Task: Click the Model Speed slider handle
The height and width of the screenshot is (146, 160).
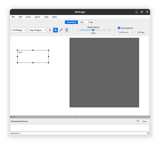Action: [93, 30]
